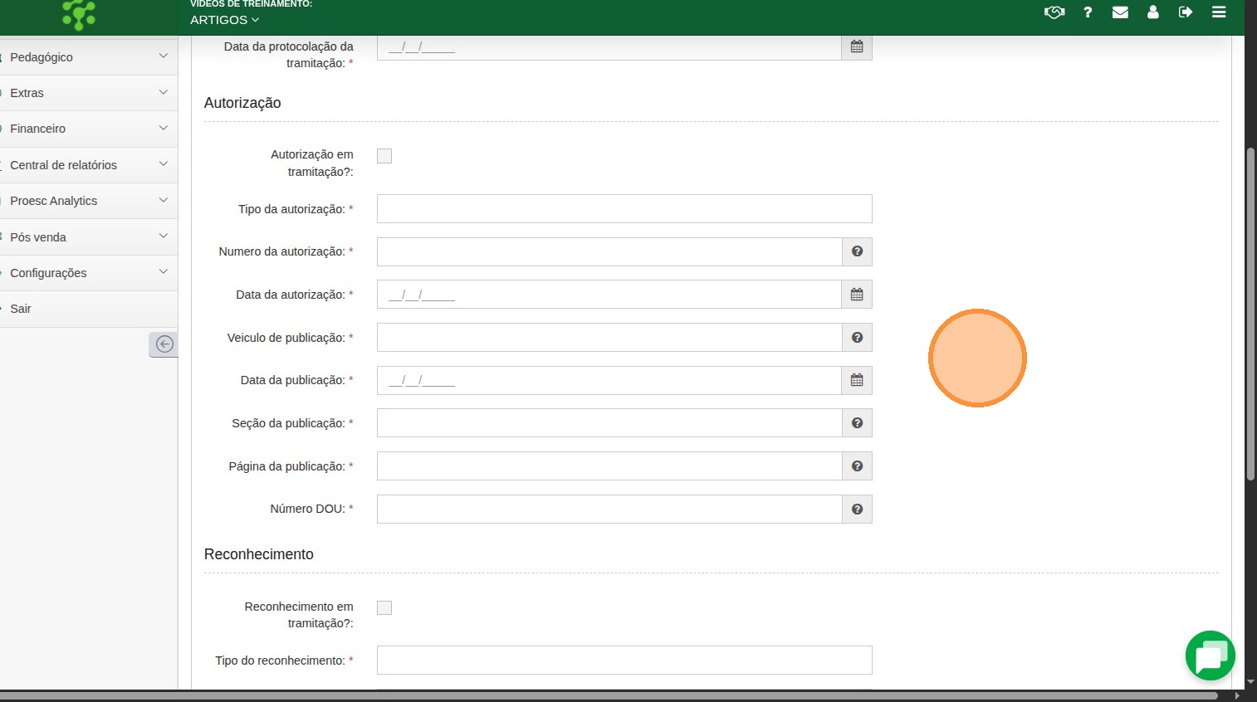The width and height of the screenshot is (1257, 702).
Task: Focus the Página da publicação field
Action: click(609, 466)
